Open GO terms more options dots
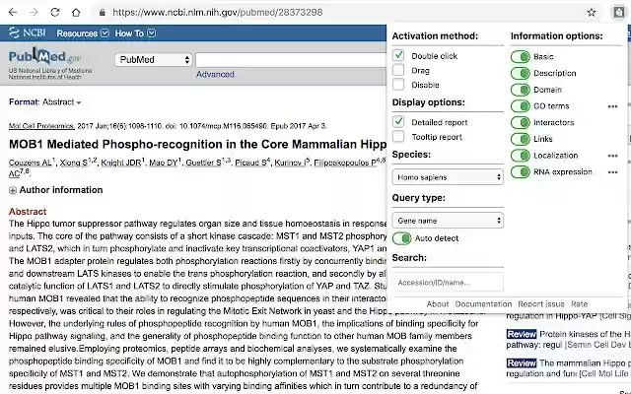The height and width of the screenshot is (394, 631). click(612, 106)
